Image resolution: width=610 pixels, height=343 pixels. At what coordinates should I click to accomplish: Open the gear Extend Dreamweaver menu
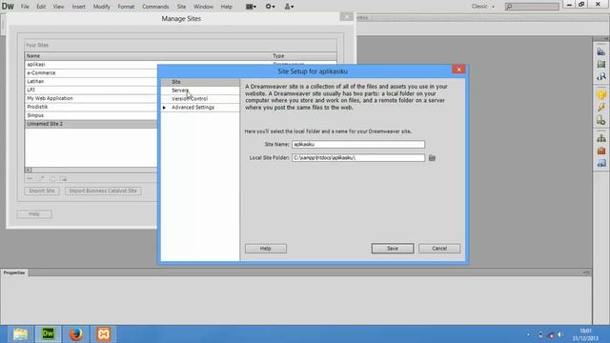click(270, 7)
